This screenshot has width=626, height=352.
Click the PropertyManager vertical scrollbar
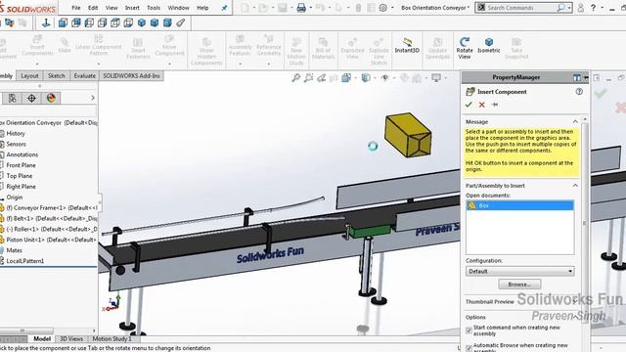(x=585, y=224)
